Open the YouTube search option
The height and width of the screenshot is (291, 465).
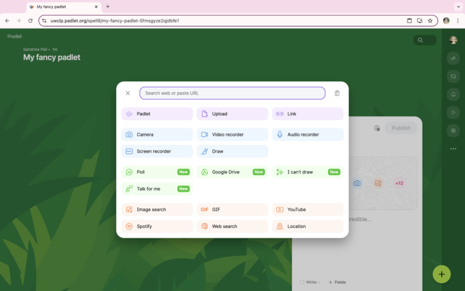click(307, 210)
